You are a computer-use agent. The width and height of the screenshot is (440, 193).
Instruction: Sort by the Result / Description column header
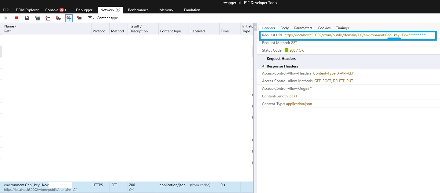[143, 29]
